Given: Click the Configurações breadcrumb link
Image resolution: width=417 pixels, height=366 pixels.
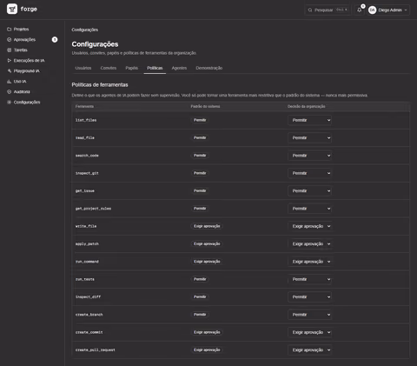Looking at the screenshot, I should pos(85,30).
